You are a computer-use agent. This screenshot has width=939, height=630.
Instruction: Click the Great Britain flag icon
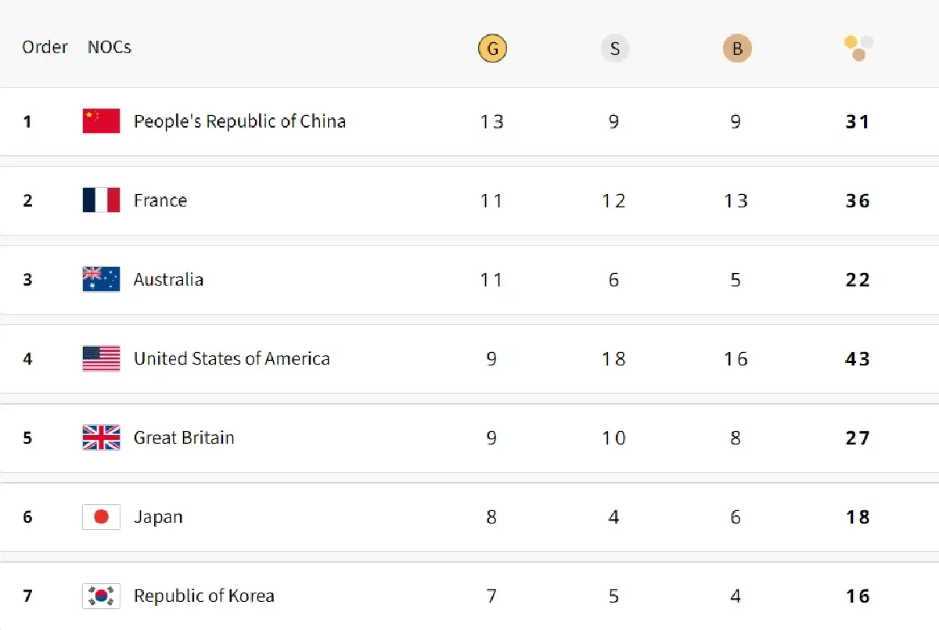[101, 437]
